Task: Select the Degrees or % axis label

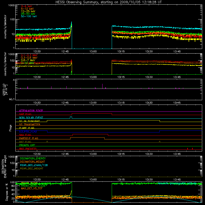Action: pos(7,192)
